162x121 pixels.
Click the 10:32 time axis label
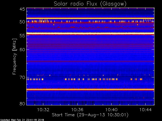pyautogui.click(x=43, y=110)
